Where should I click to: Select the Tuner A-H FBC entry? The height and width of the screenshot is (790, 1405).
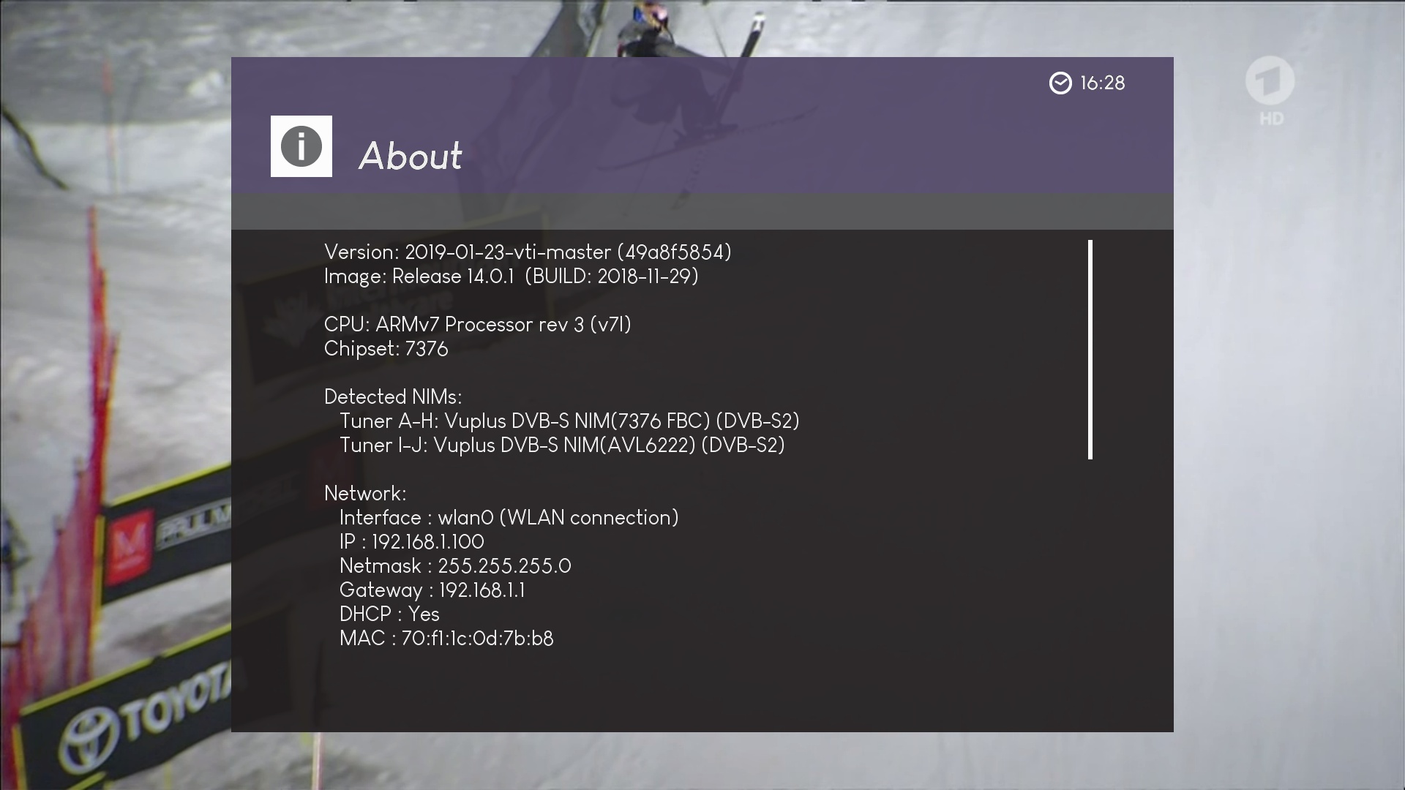tap(569, 421)
